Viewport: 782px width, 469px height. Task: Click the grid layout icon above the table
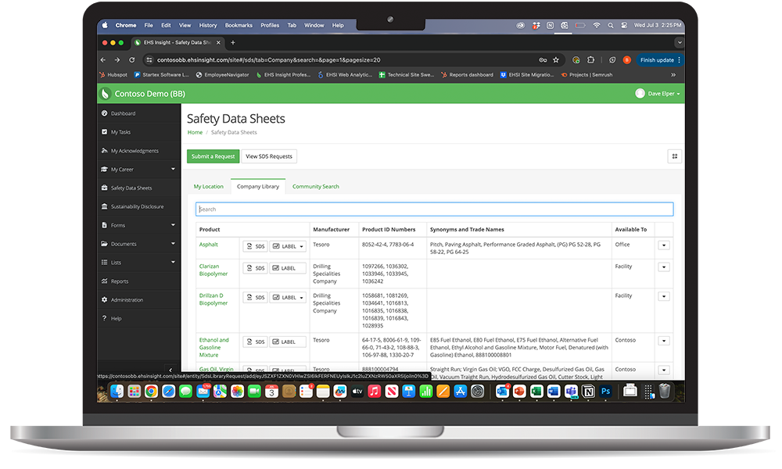pyautogui.click(x=674, y=156)
